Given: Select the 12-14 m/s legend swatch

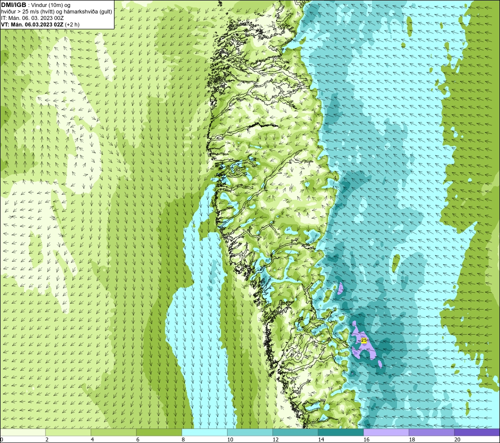Looking at the screenshot, I should [295, 432].
